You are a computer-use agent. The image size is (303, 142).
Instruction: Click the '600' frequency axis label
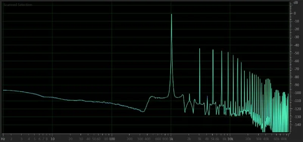coord(158,139)
